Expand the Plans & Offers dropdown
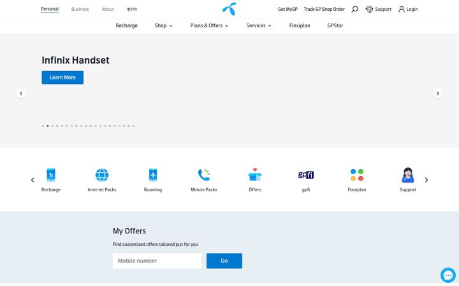The image size is (459, 286). (209, 25)
